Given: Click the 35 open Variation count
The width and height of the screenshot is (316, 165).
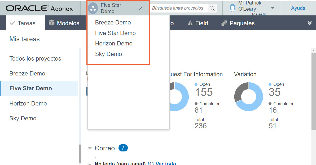Looking at the screenshot, I should [274, 92].
